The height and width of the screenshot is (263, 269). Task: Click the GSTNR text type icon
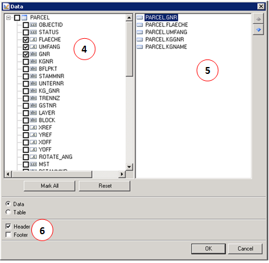pyautogui.click(x=33, y=106)
